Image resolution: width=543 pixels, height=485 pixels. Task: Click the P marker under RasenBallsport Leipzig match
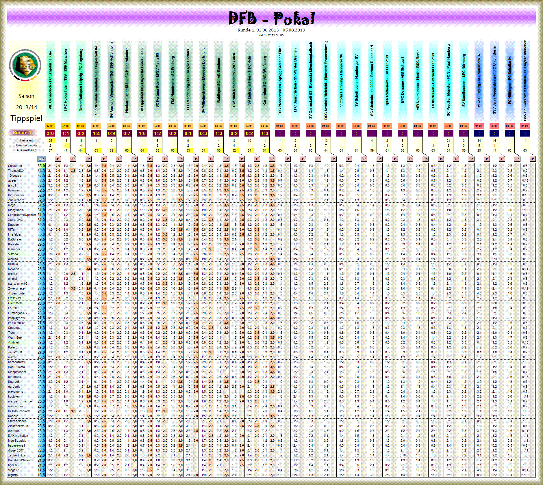[88, 159]
